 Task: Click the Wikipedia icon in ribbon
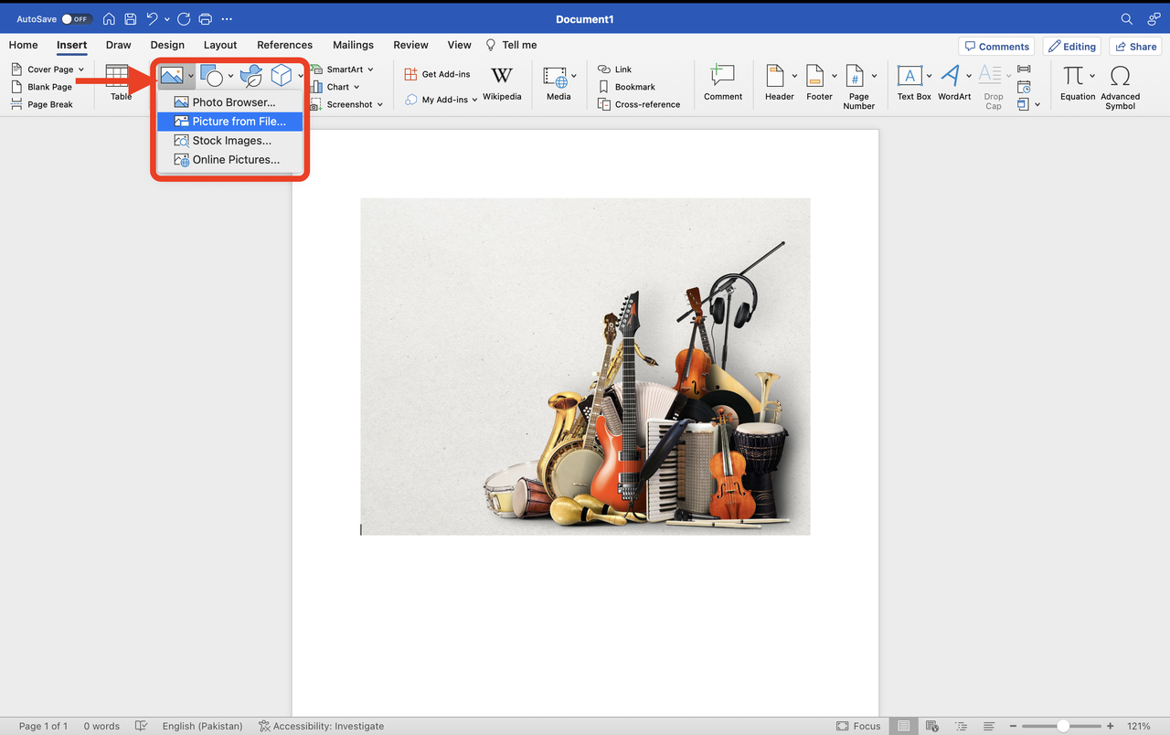pos(502,76)
